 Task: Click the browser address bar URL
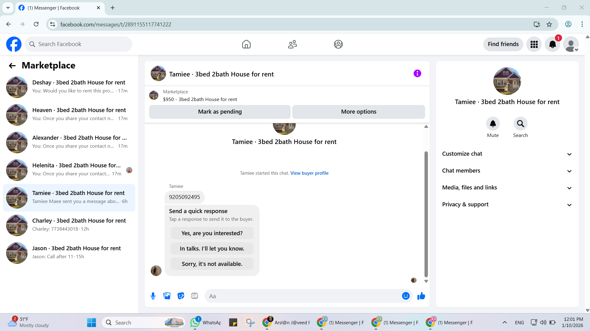tap(116, 24)
